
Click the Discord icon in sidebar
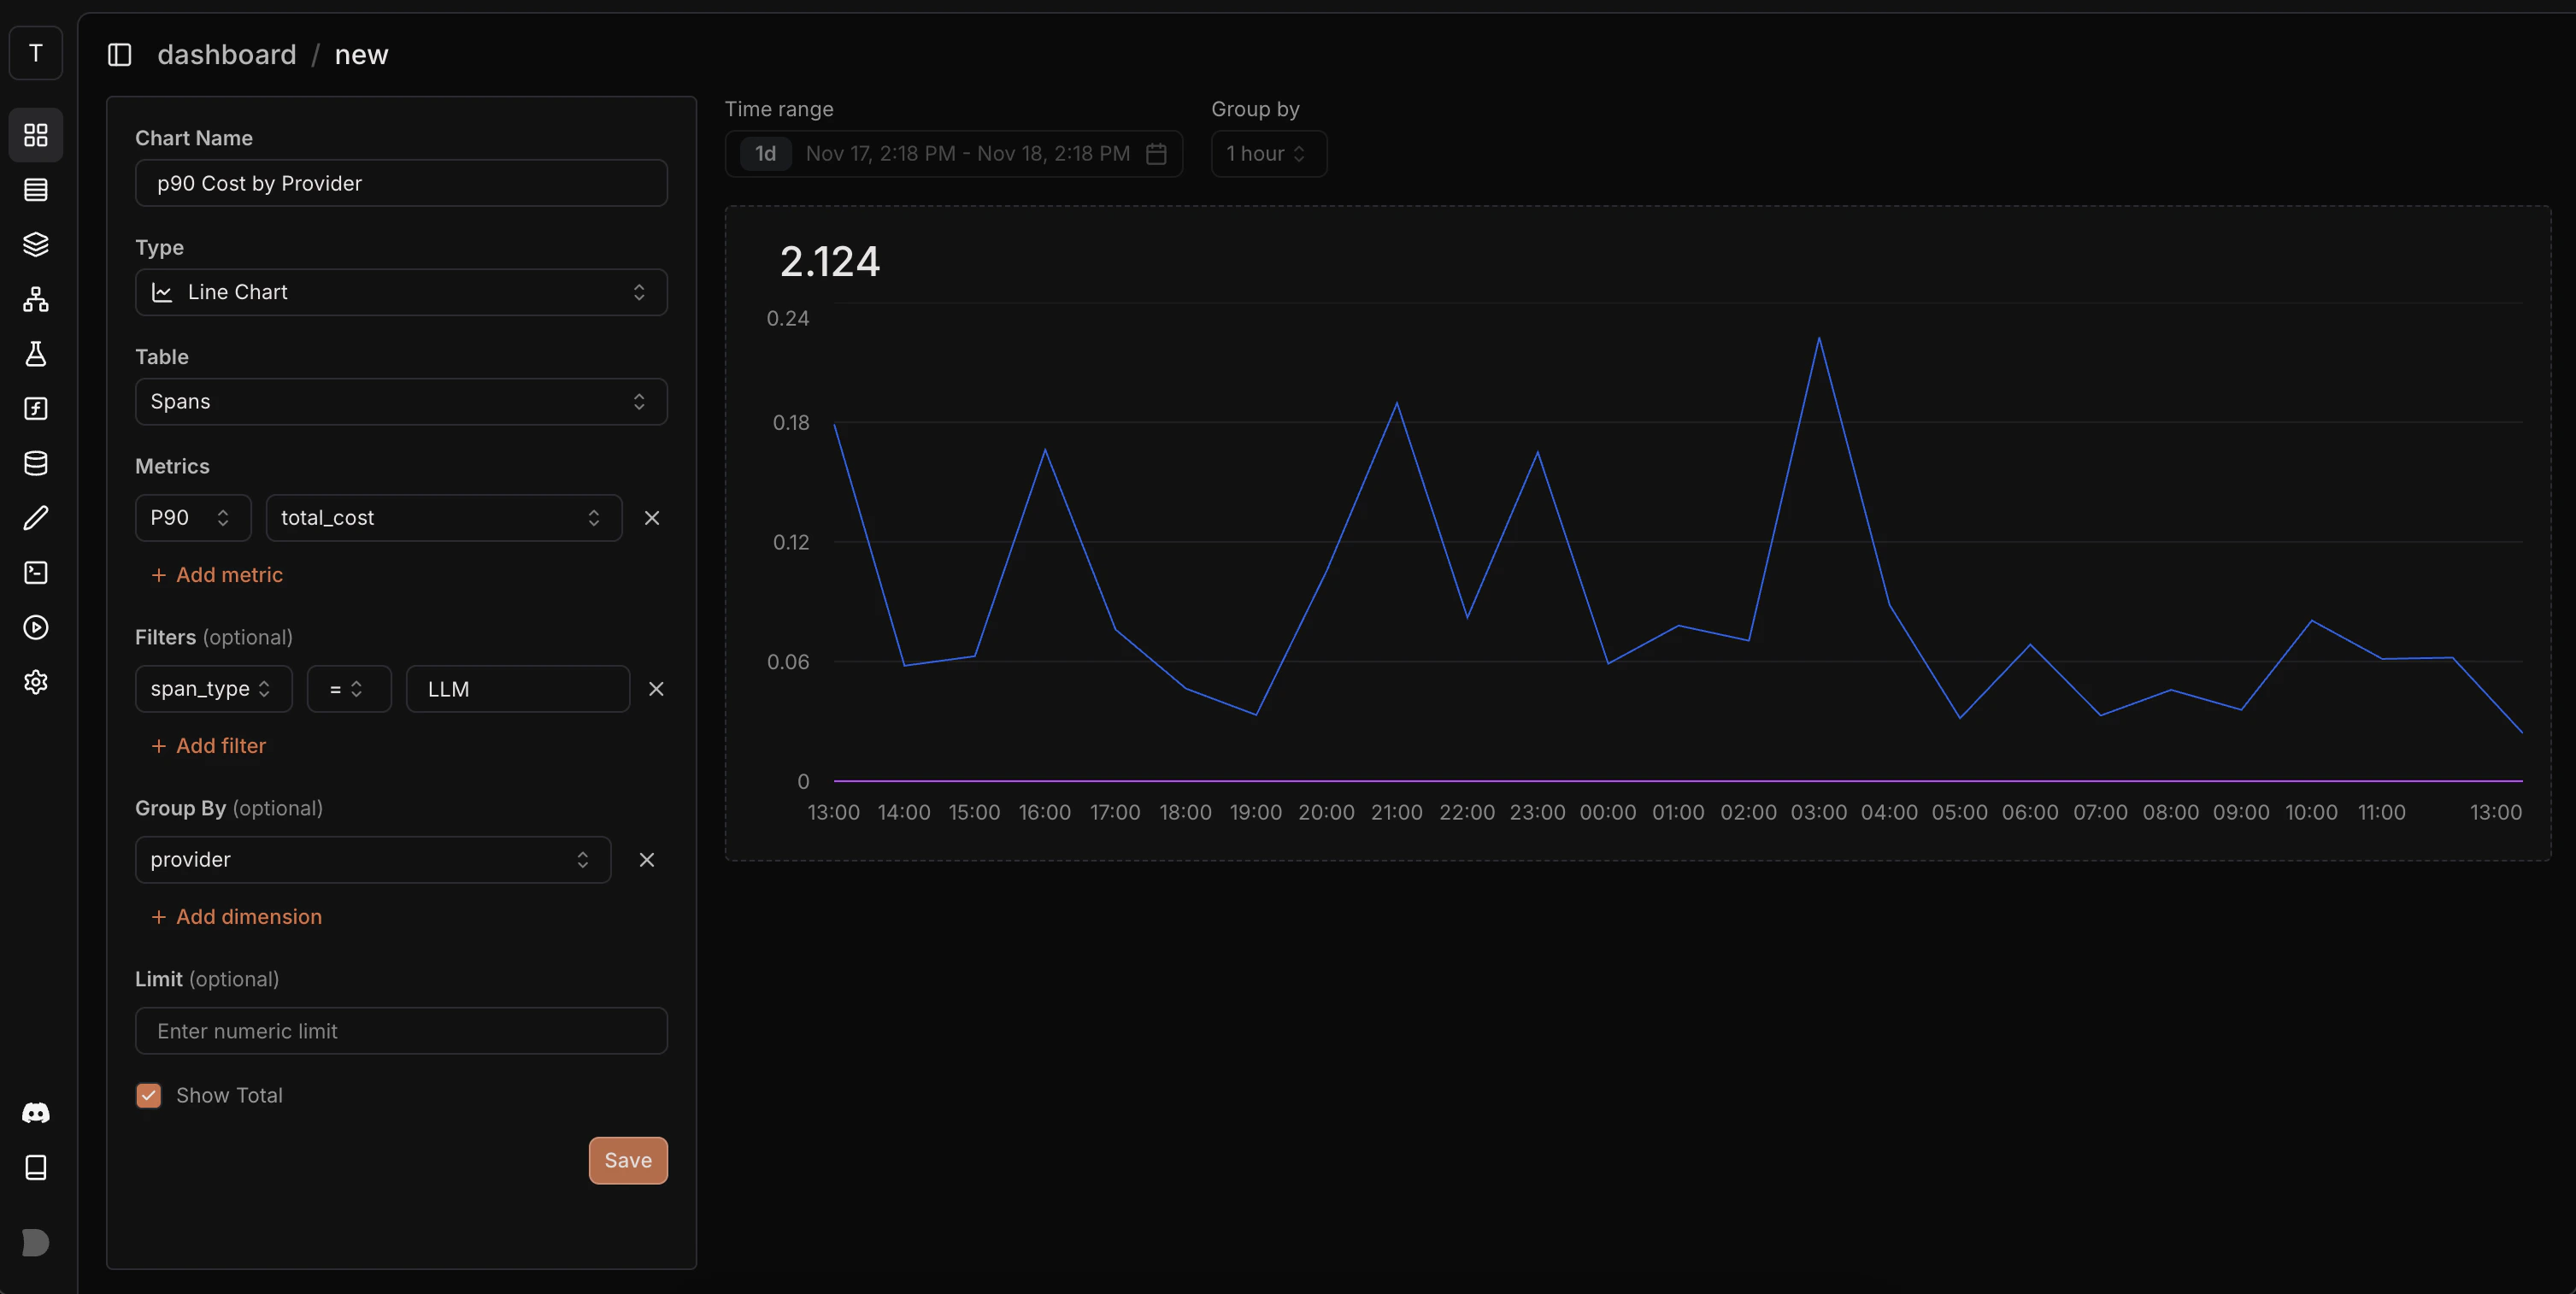coord(36,1113)
